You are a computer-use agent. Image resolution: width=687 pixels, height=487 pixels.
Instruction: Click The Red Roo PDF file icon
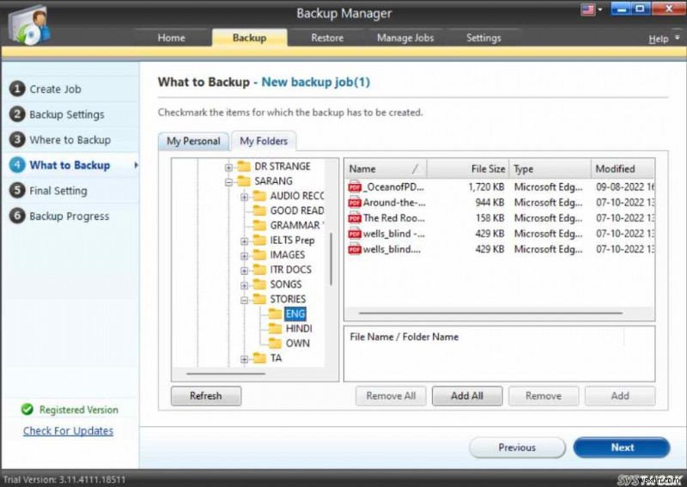tap(355, 218)
